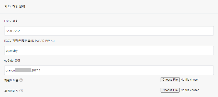Click the 'dranon' text in egGate field
Screen dimensions: 218x97
coord(10,70)
